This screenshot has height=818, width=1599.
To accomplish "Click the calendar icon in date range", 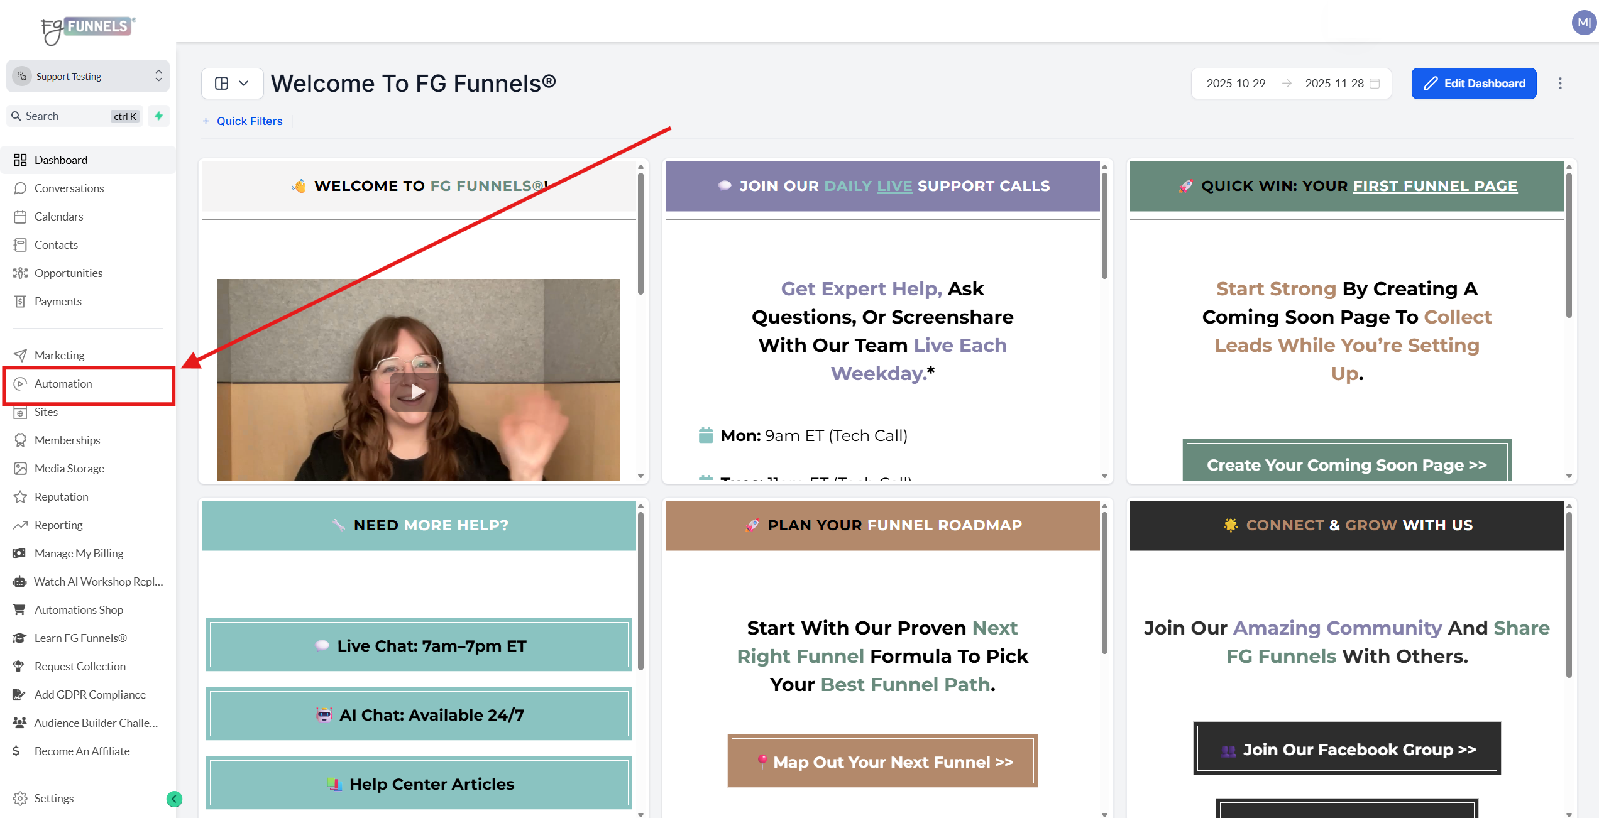I will coord(1375,84).
